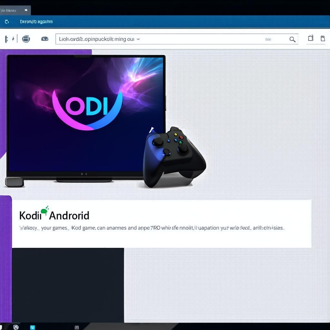This screenshot has width=330, height=330.
Task: Click the Kodi Android heading
Action: 54,215
